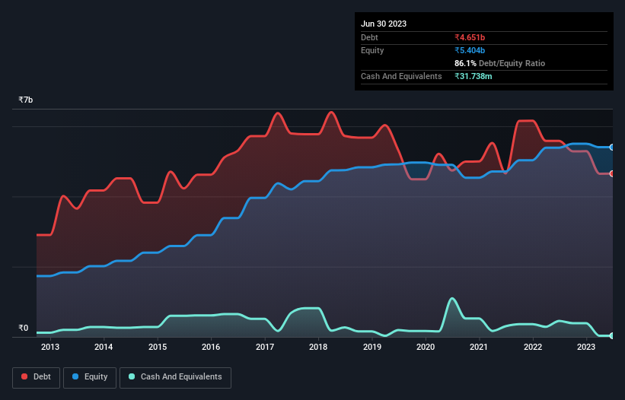Click the 2022 x-axis label

pyautogui.click(x=533, y=347)
